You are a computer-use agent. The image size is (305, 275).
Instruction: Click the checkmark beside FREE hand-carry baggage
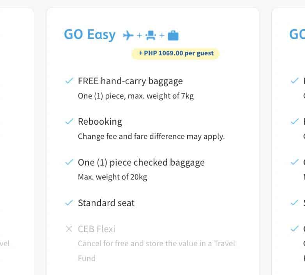(69, 81)
